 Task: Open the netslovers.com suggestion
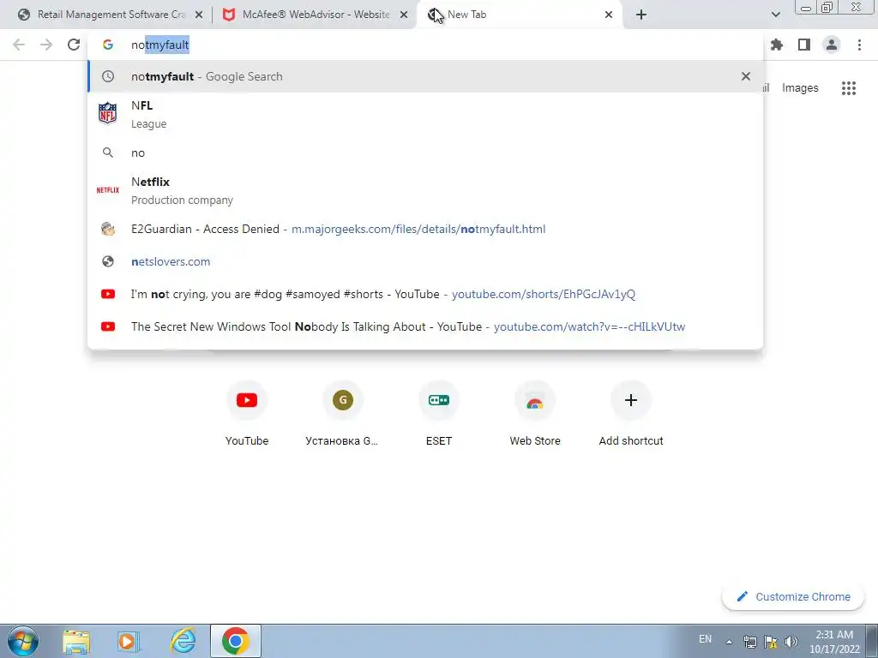pos(425,261)
